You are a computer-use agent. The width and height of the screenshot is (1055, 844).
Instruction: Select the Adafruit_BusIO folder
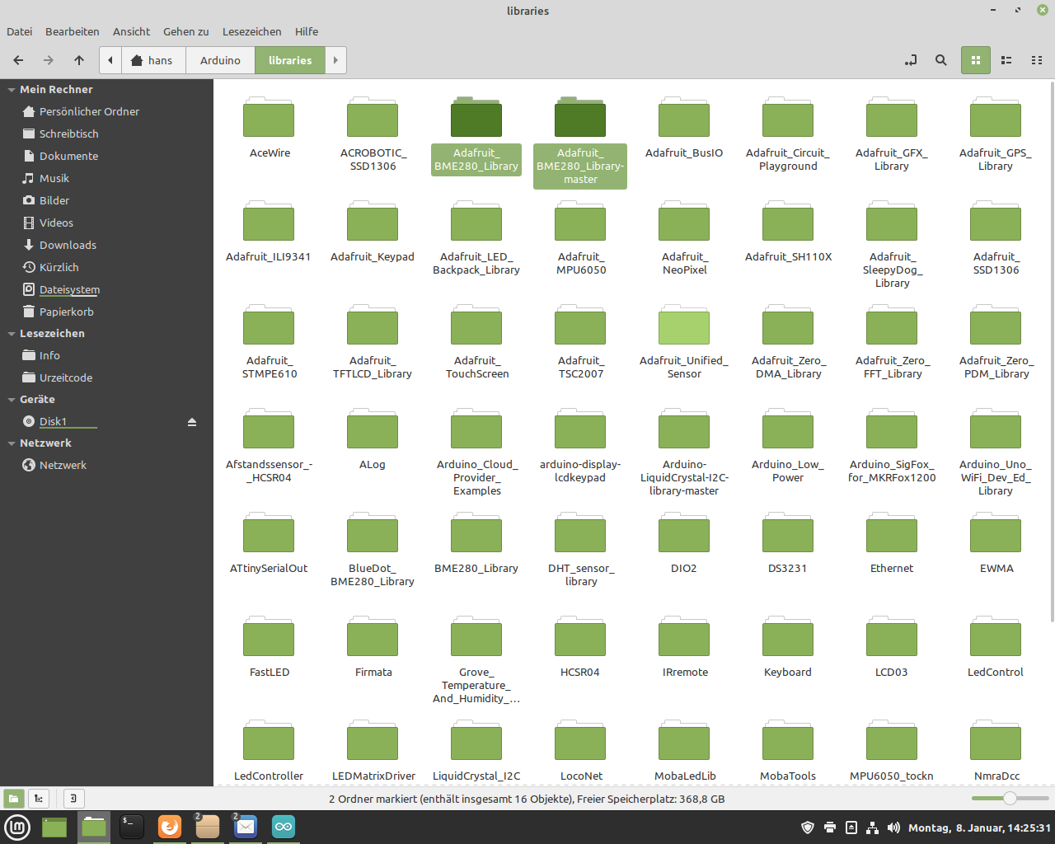[684, 128]
